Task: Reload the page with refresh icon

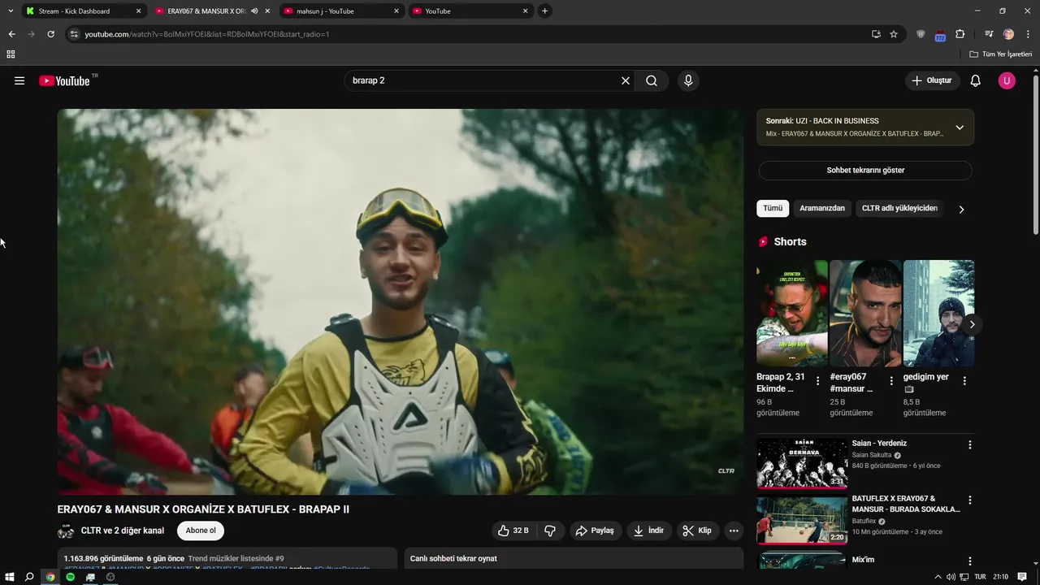Action: pos(50,34)
